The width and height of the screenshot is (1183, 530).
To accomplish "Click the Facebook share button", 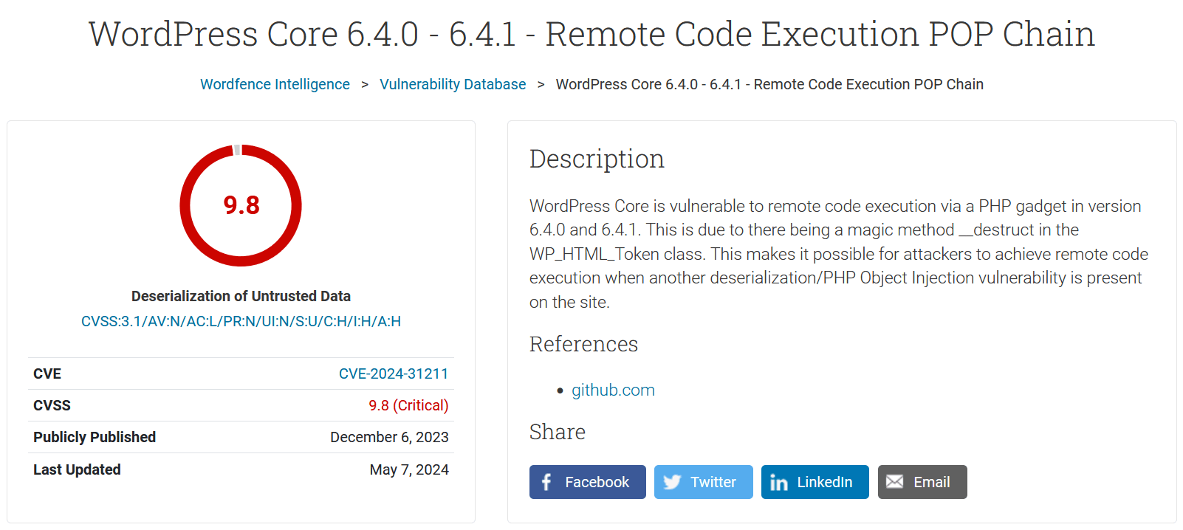I will pos(587,482).
